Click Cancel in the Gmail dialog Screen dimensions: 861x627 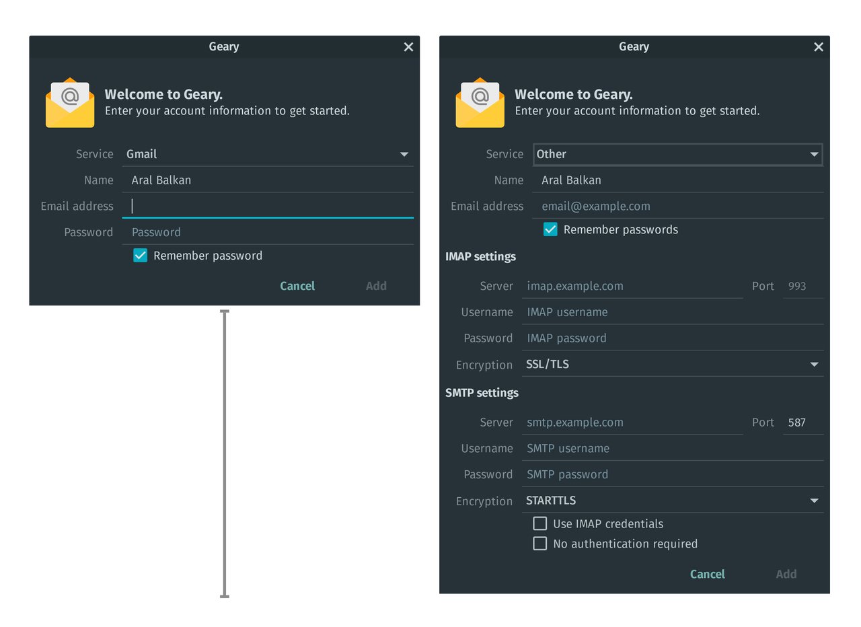pos(297,286)
